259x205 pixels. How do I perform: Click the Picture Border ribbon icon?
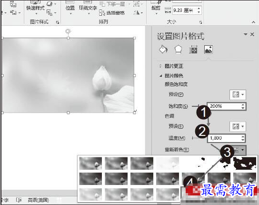click(x=50, y=4)
